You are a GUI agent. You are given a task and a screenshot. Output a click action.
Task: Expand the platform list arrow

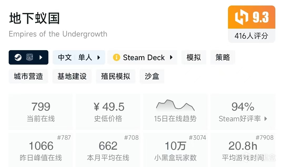(x=41, y=58)
